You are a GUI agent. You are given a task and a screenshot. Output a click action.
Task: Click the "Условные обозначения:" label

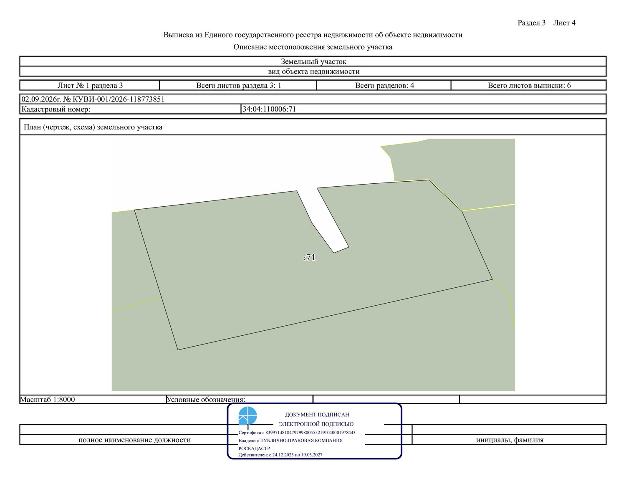(206, 399)
